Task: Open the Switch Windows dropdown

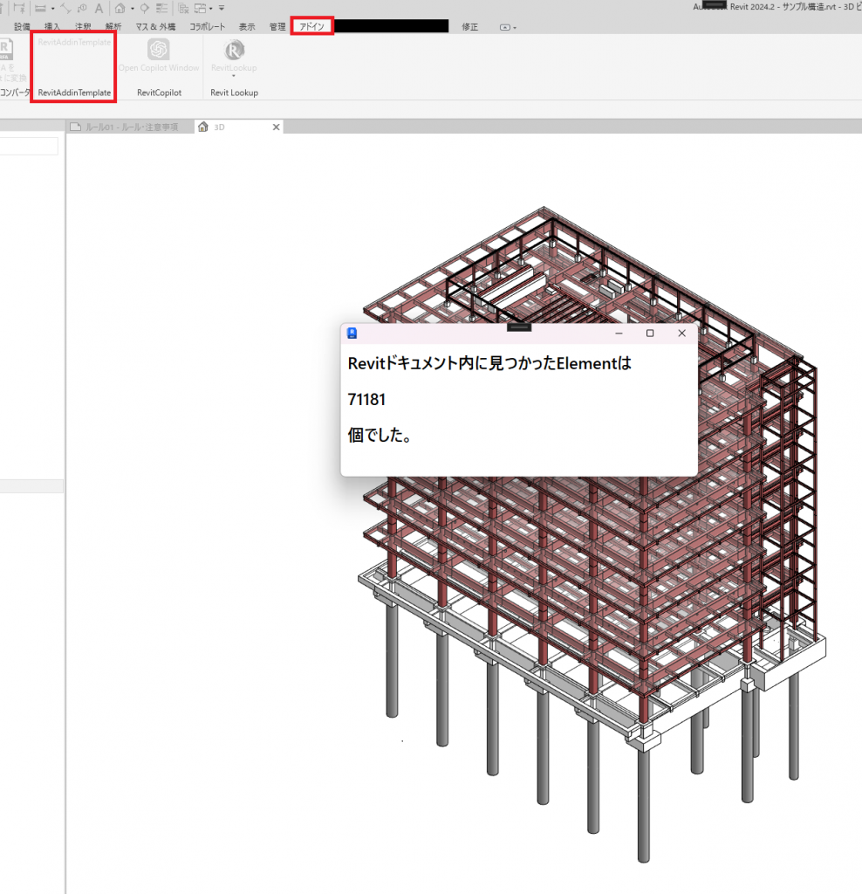Action: 202,8
